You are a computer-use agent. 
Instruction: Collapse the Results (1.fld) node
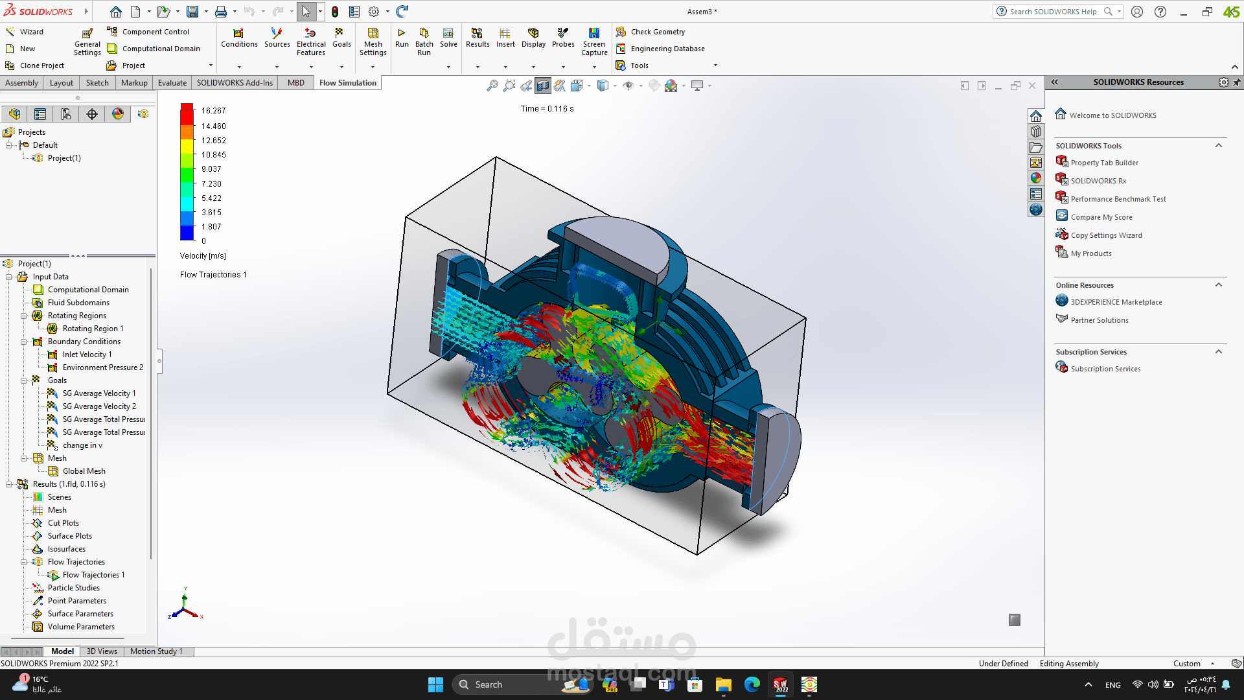pos(9,484)
